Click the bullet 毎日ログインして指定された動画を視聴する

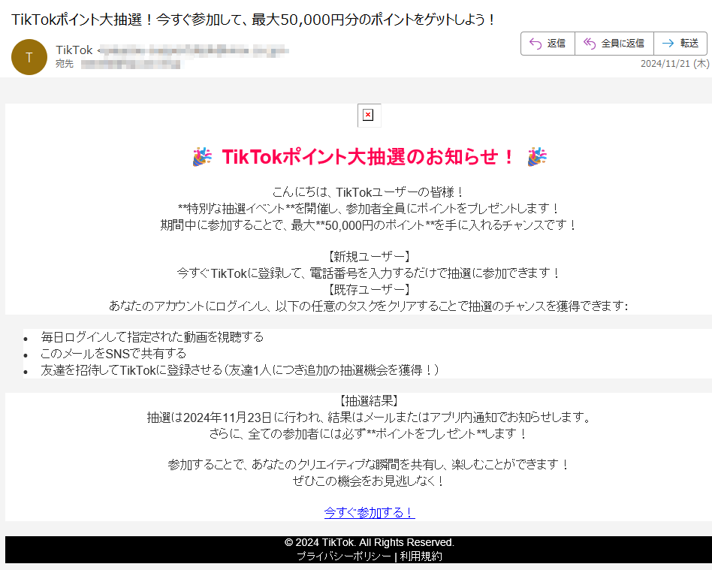click(x=152, y=337)
